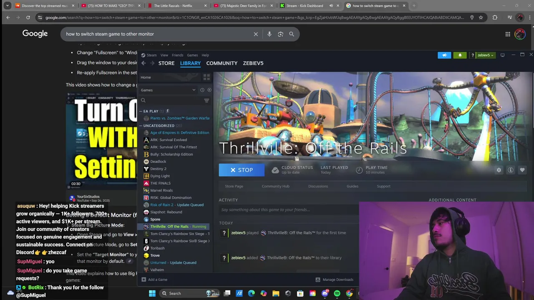
Task: Open Steam announcements megaphone icon
Action: click(x=444, y=55)
